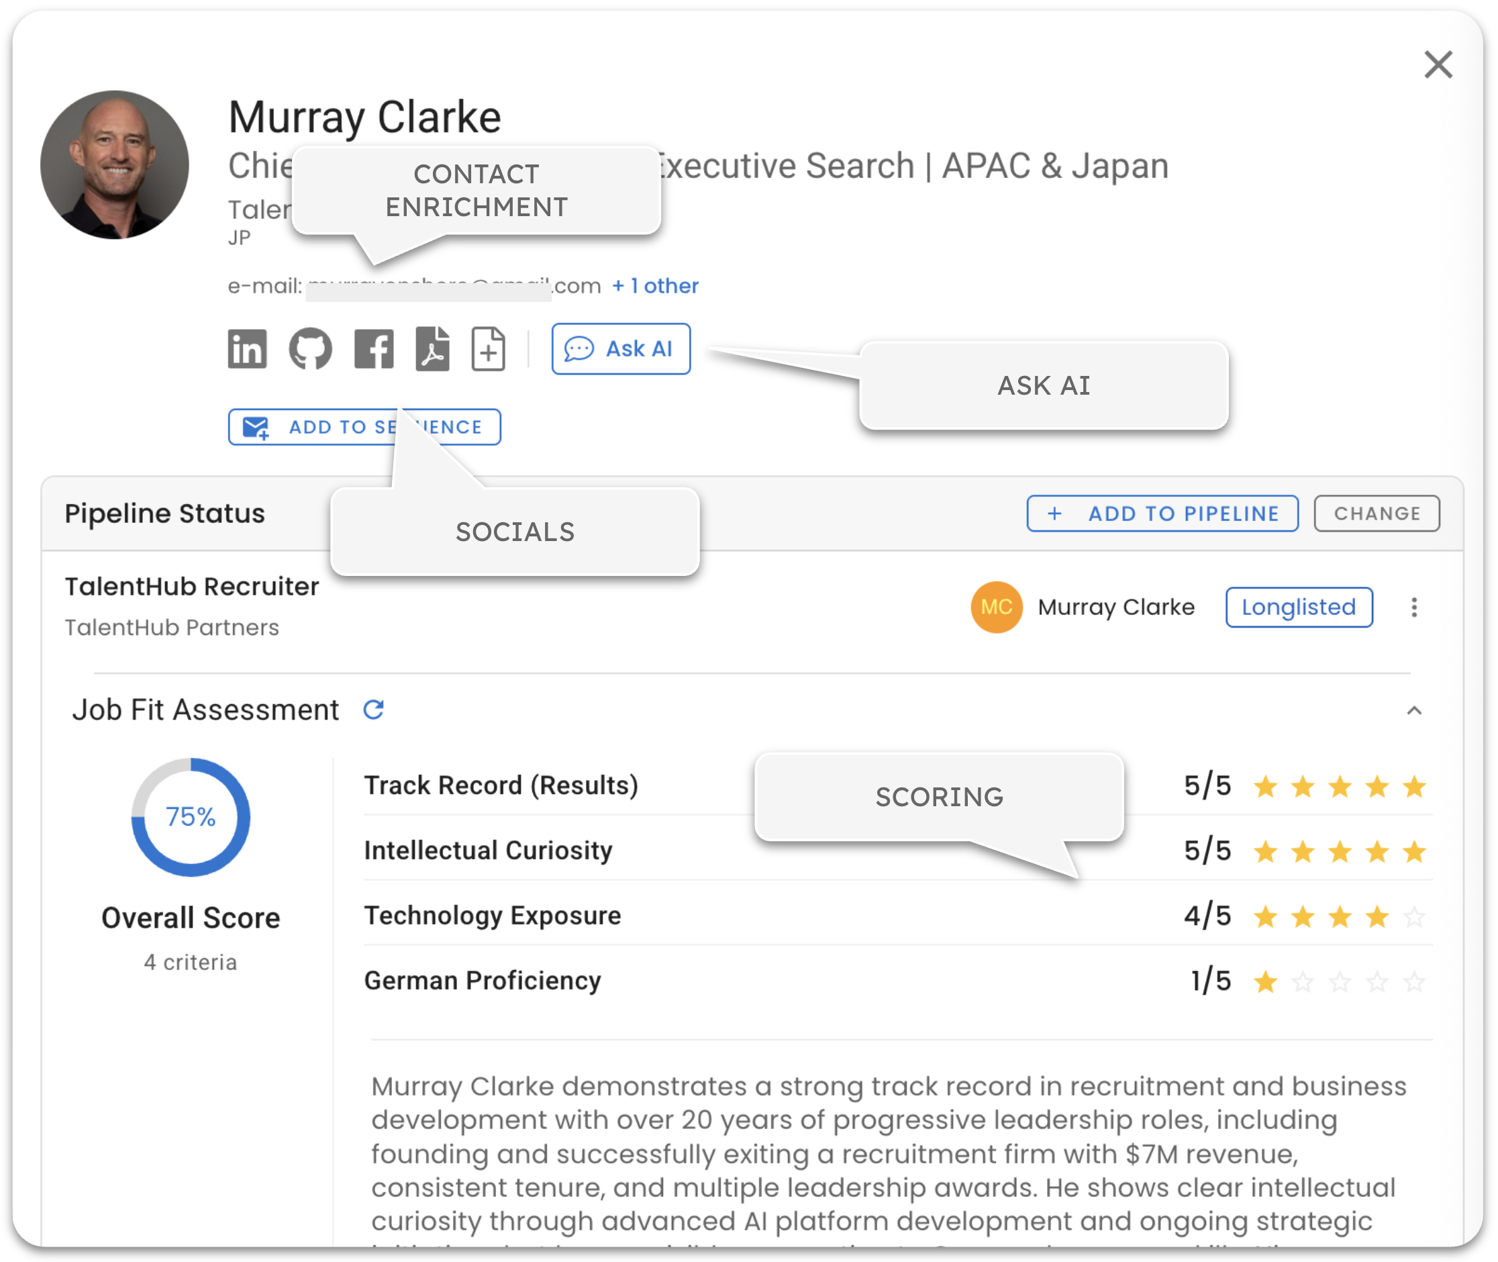Select the German Proficiency criterion row
The height and width of the screenshot is (1262, 1498).
(483, 981)
